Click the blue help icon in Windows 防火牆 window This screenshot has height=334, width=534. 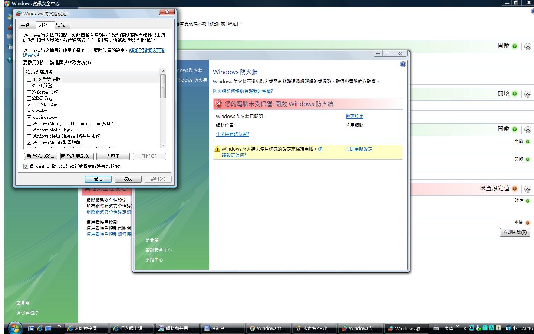tap(403, 64)
